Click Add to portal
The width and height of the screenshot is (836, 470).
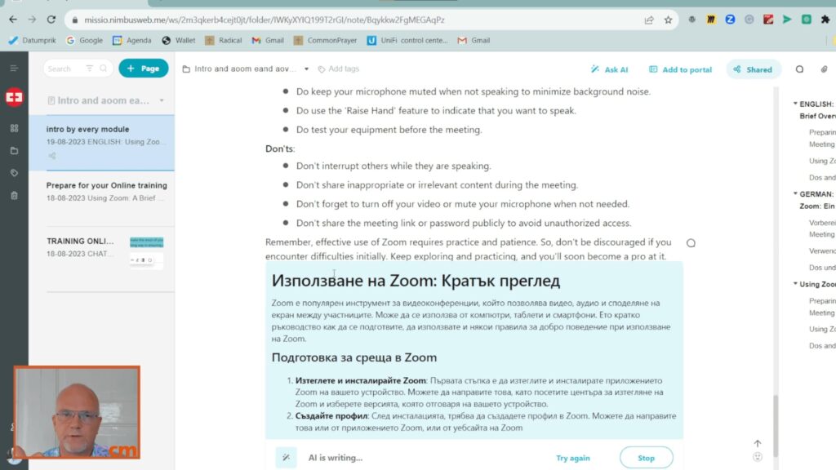pos(680,69)
